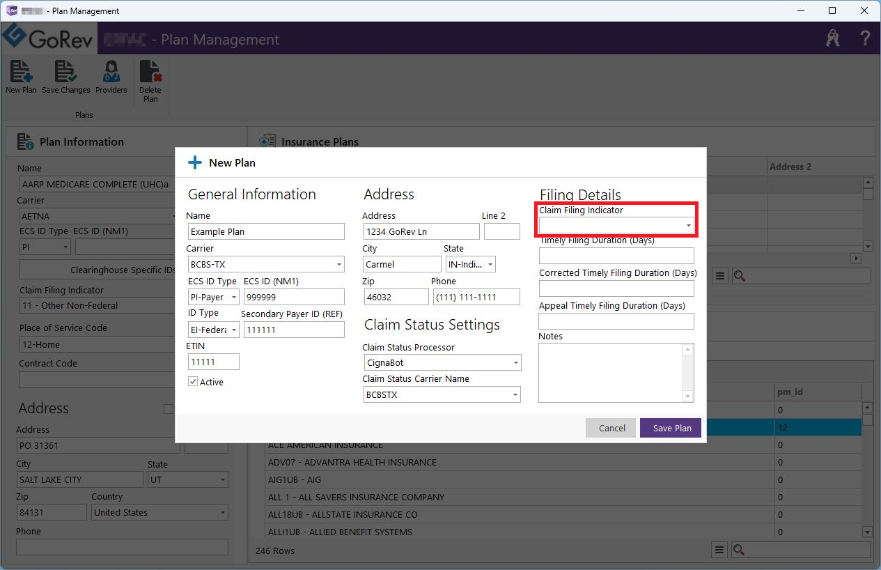Click the Save Changes toolbar icon

[66, 72]
